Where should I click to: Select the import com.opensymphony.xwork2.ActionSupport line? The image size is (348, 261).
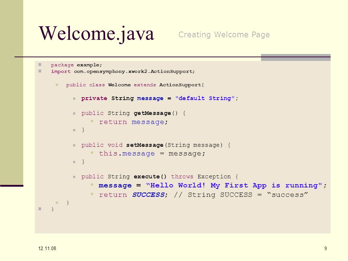[x=123, y=71]
